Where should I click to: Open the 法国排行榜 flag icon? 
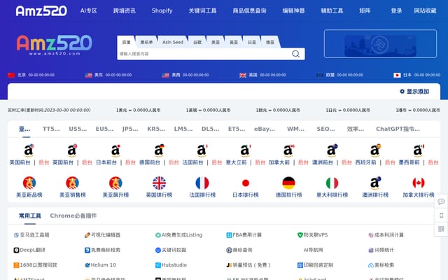click(x=202, y=183)
